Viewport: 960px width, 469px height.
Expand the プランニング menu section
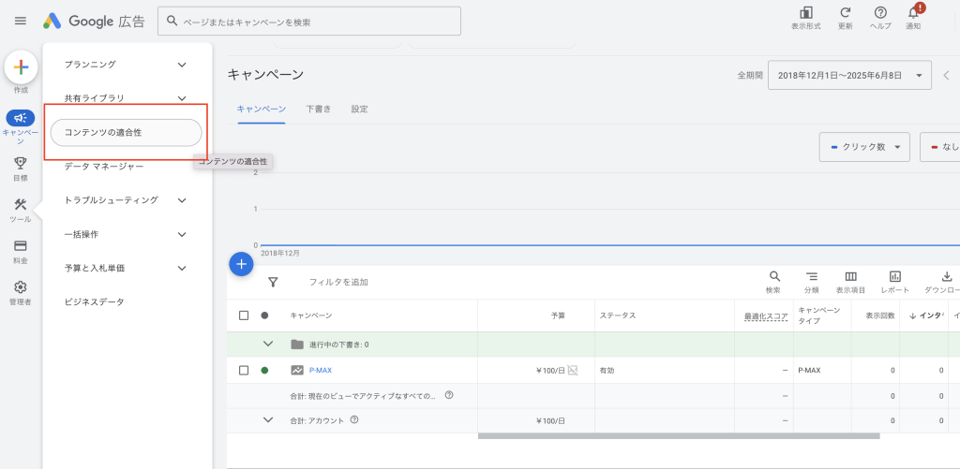pos(182,65)
